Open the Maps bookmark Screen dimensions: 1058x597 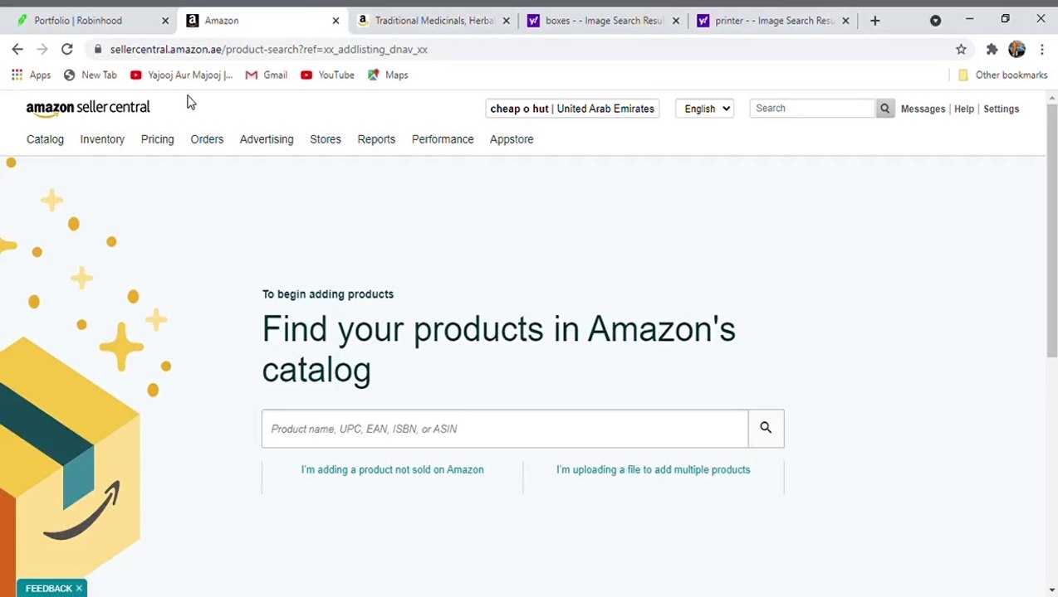coord(388,75)
